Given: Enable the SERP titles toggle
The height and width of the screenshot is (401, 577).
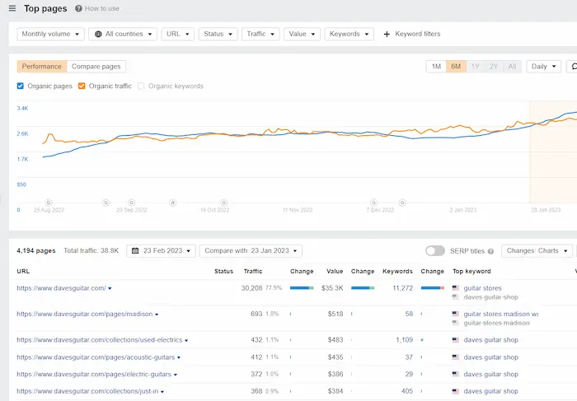Looking at the screenshot, I should pos(435,251).
